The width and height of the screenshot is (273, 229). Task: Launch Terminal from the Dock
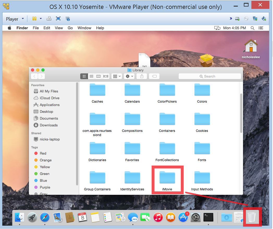(208, 217)
